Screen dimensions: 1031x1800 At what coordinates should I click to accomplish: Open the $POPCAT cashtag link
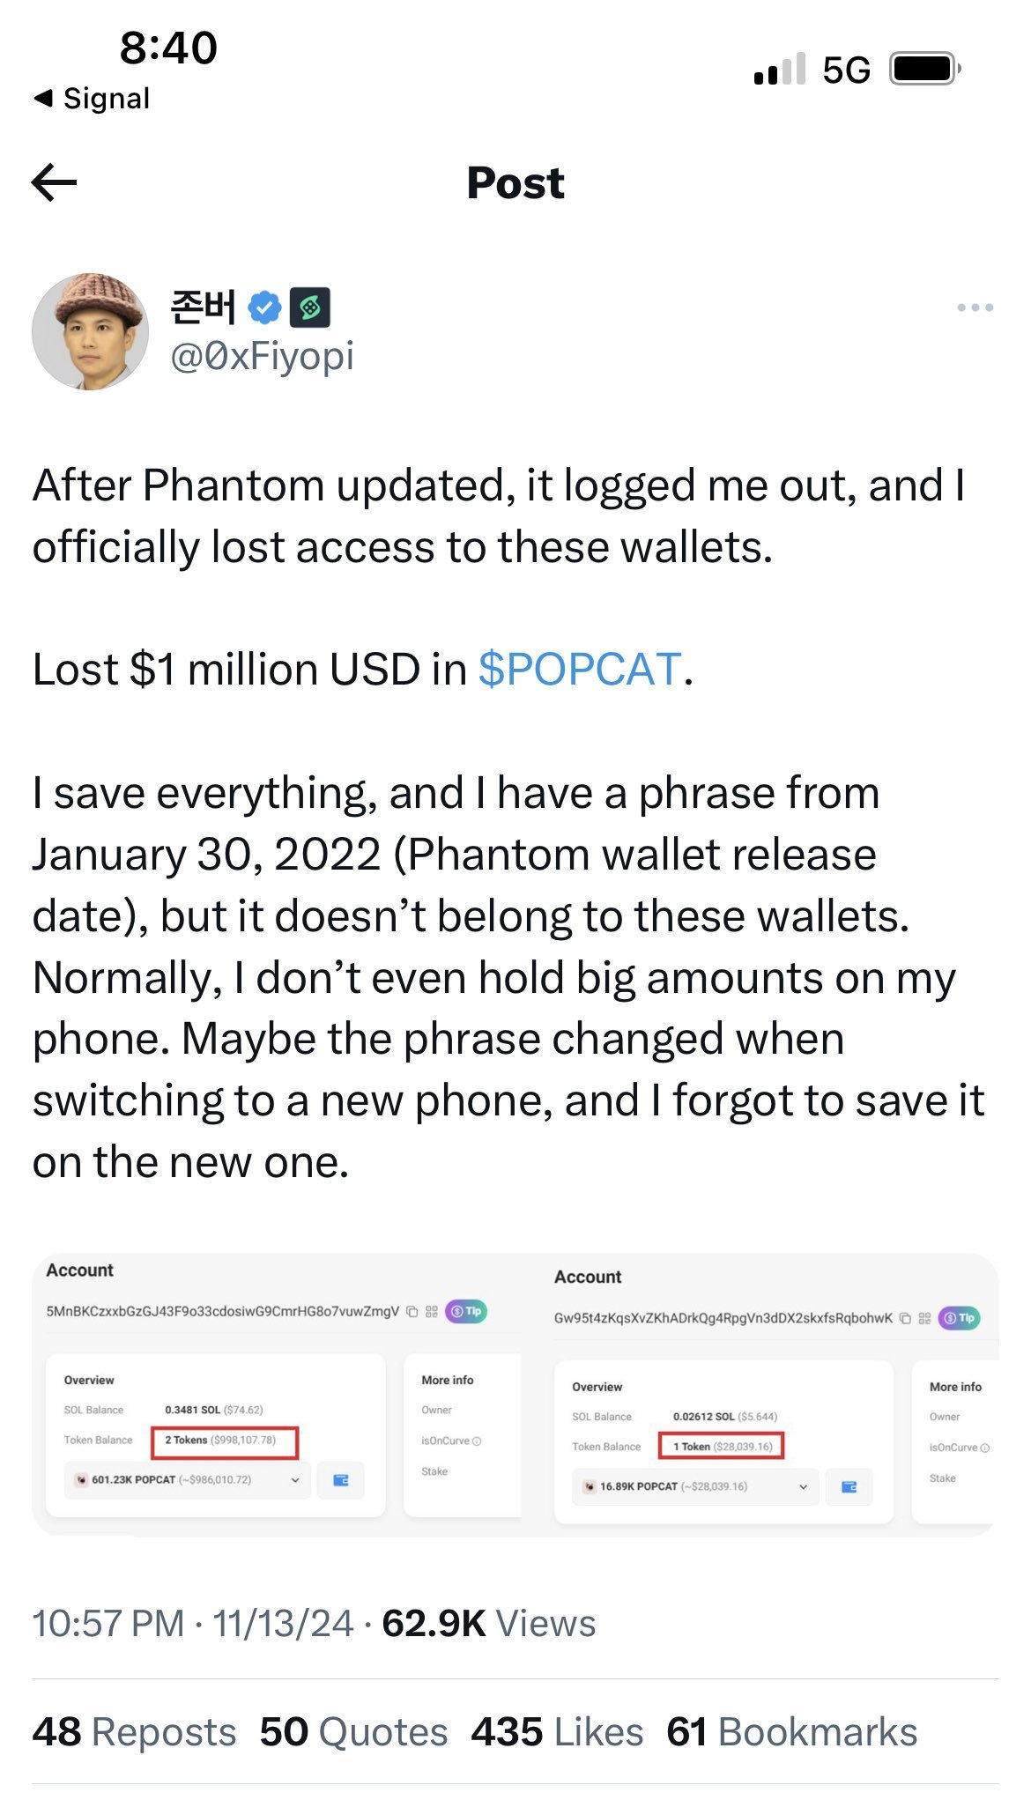(x=579, y=670)
